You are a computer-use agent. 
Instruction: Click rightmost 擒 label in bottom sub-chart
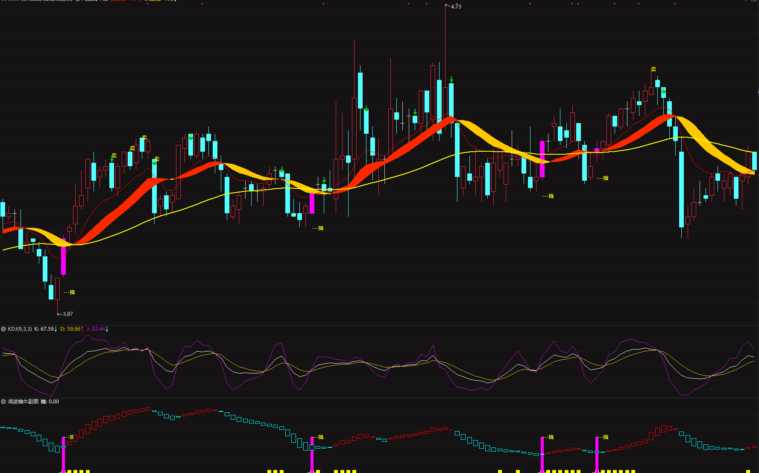coord(606,437)
